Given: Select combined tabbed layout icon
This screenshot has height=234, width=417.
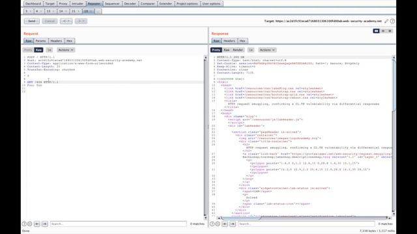Looking at the screenshot, I should point(390,31).
